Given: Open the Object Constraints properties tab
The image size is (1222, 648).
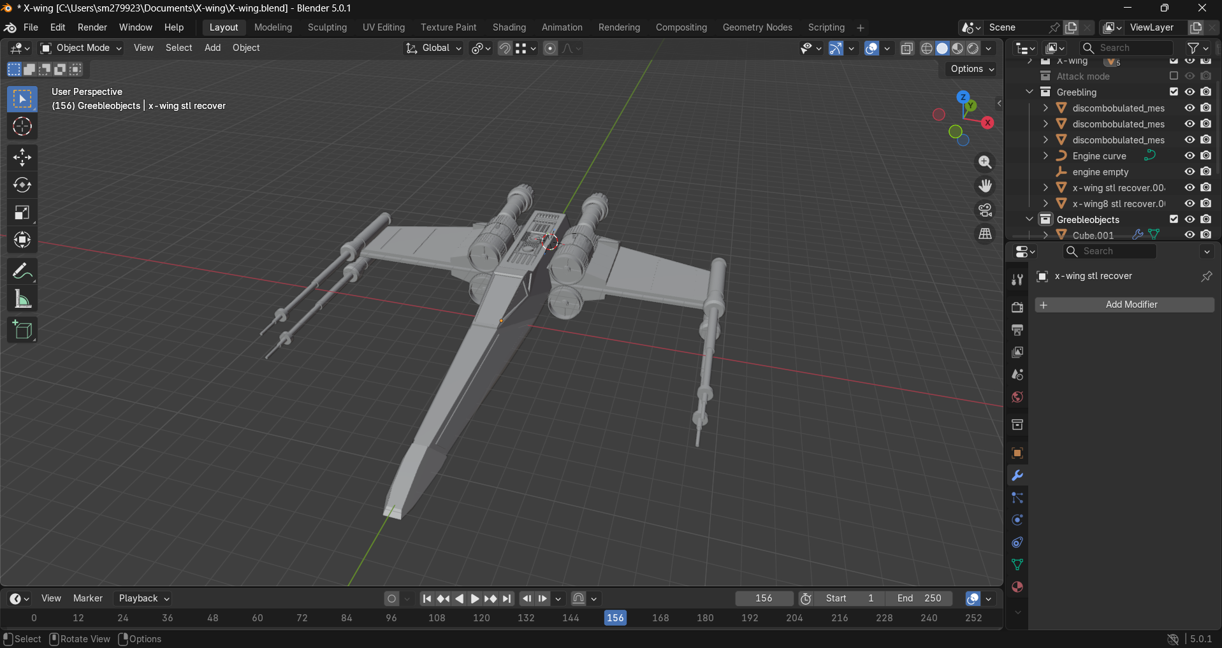Looking at the screenshot, I should coord(1017,542).
